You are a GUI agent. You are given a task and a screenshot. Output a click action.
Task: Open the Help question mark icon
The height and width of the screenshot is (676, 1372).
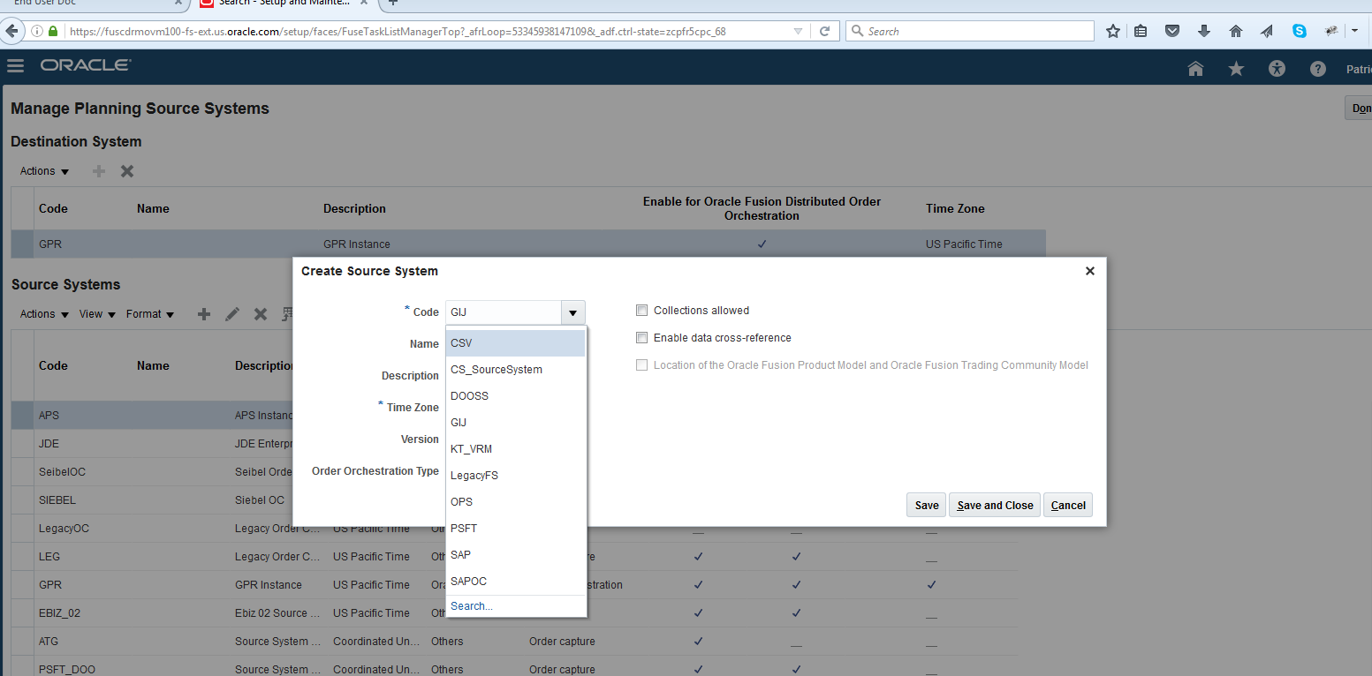(1318, 69)
